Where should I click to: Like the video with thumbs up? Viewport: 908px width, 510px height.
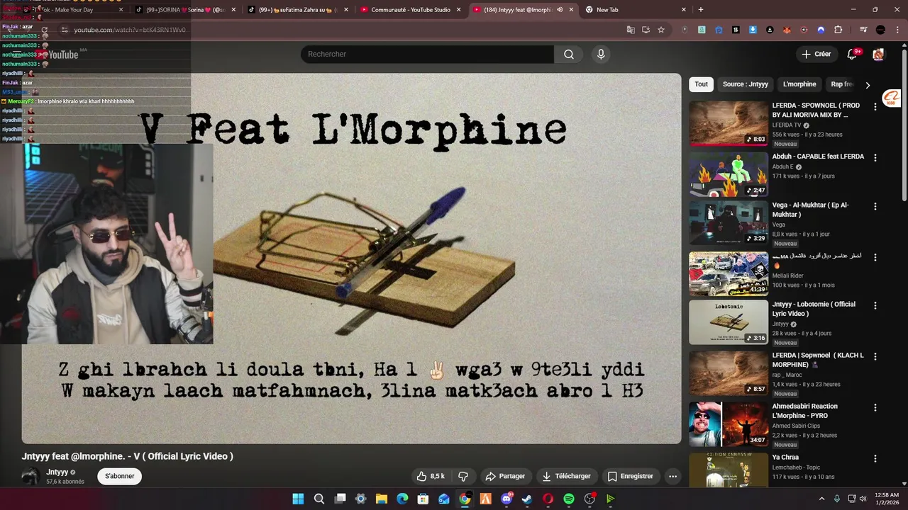point(431,476)
